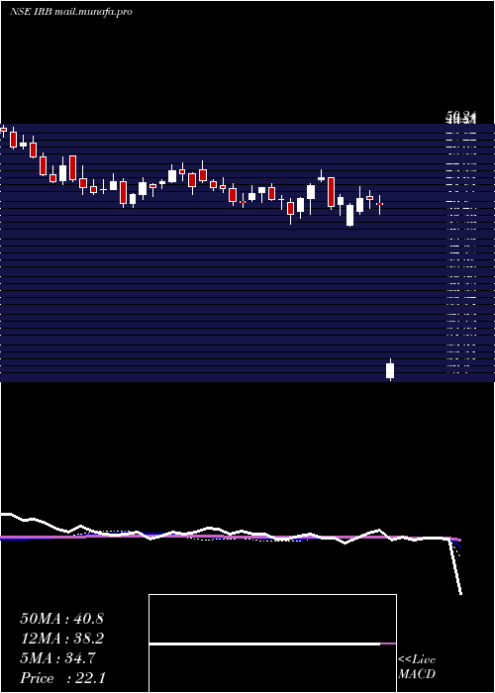
Task: Click the first red candlestick at top left
Action: [4, 129]
